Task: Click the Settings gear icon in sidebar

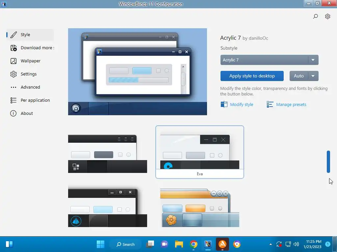Action: [13, 74]
